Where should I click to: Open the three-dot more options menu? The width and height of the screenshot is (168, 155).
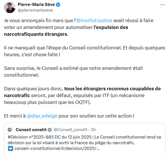click(x=163, y=5)
